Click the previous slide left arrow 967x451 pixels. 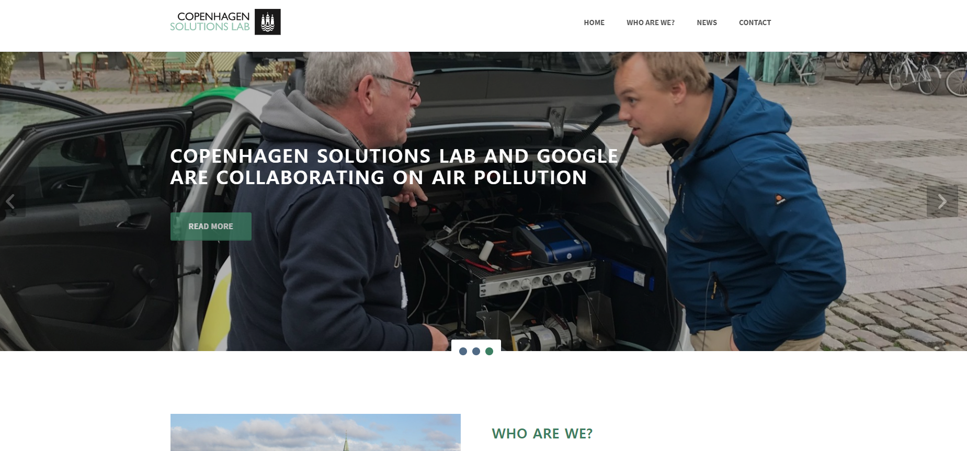[11, 201]
